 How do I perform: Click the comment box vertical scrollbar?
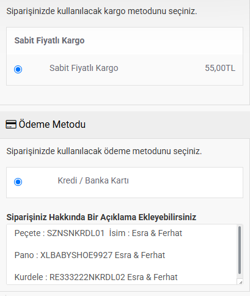(x=240, y=250)
